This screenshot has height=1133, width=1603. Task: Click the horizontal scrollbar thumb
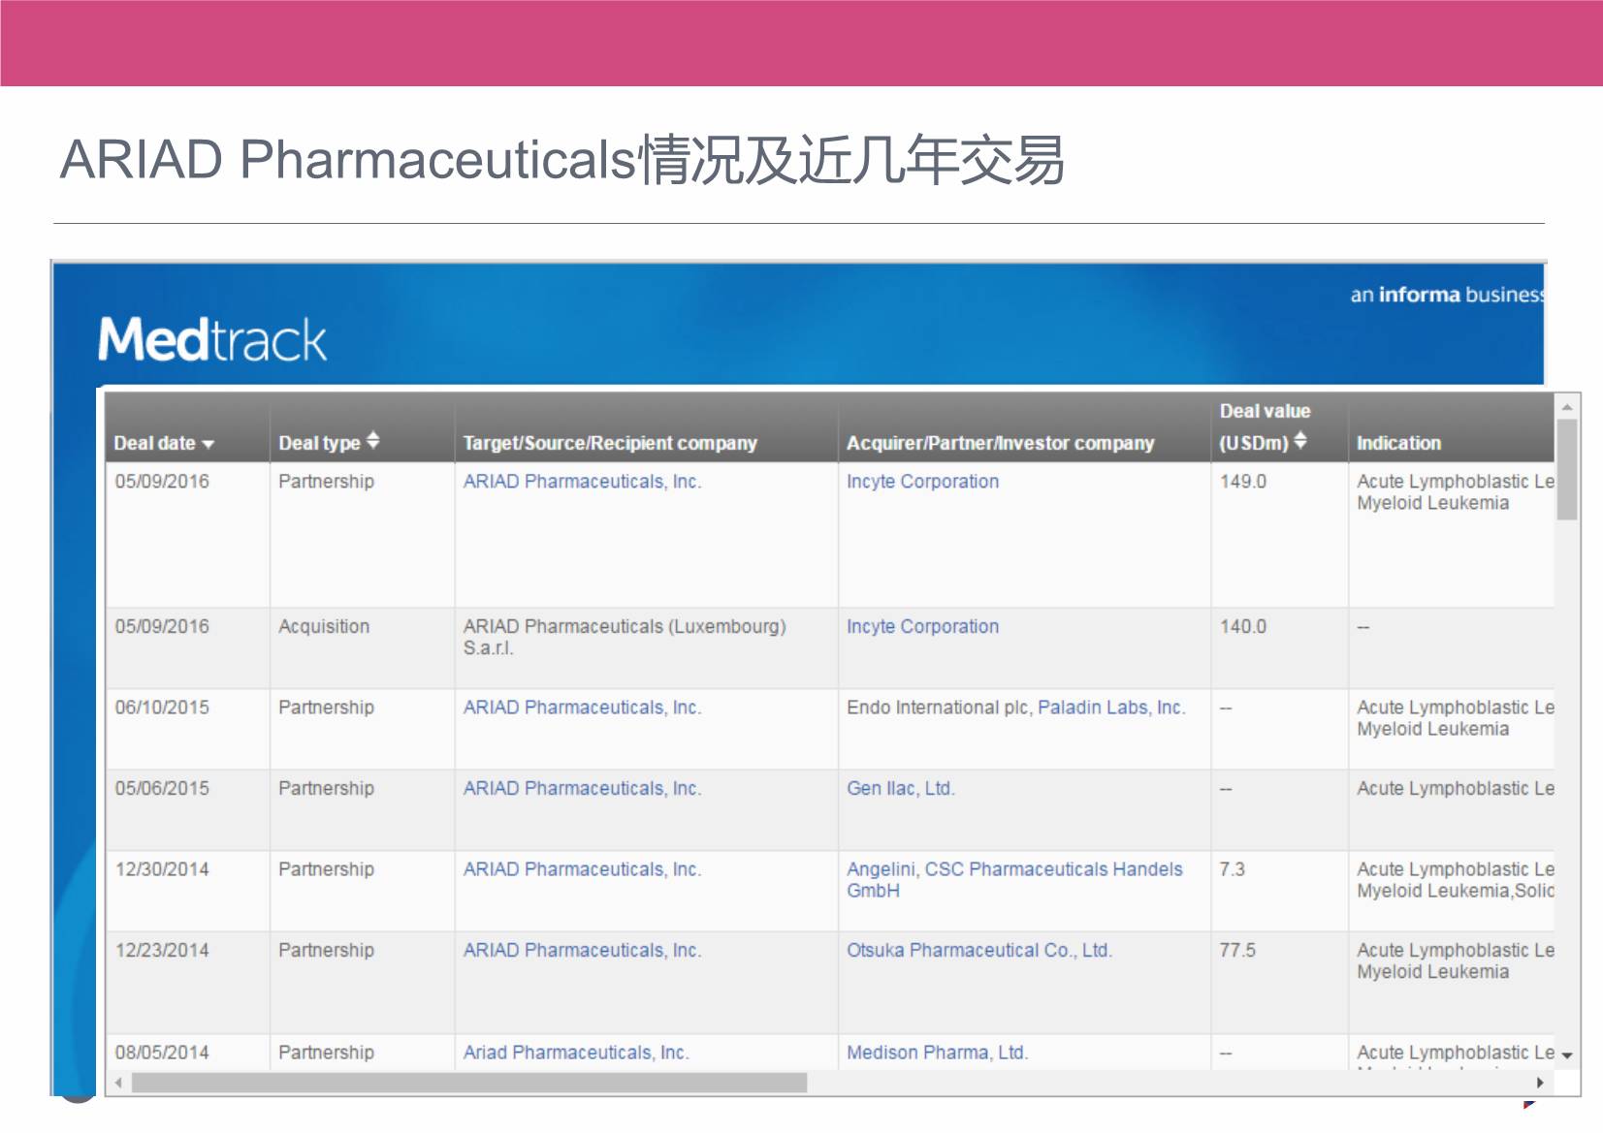[x=469, y=1083]
